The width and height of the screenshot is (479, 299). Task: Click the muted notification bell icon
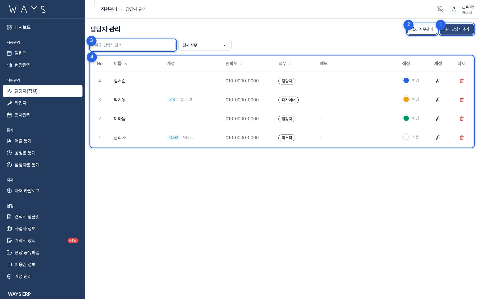click(x=440, y=9)
